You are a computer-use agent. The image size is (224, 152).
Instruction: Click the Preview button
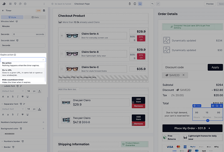[210, 4]
